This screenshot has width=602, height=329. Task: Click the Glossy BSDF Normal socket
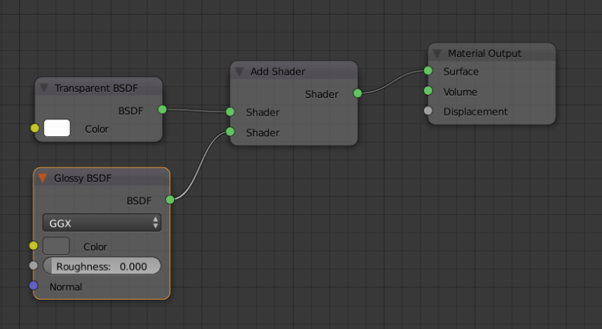[33, 286]
